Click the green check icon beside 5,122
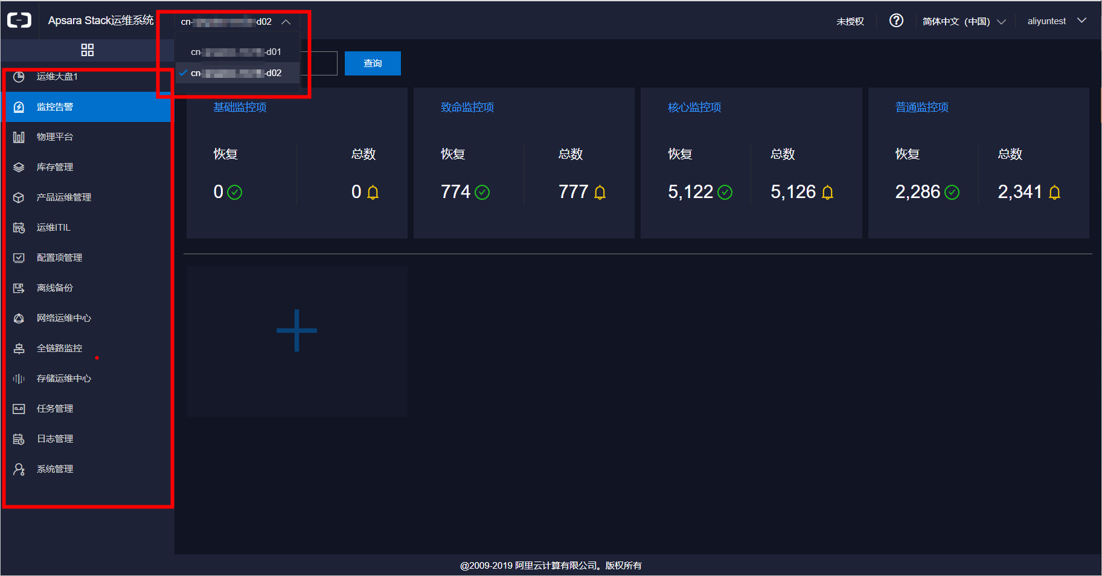1102x576 pixels. (725, 193)
